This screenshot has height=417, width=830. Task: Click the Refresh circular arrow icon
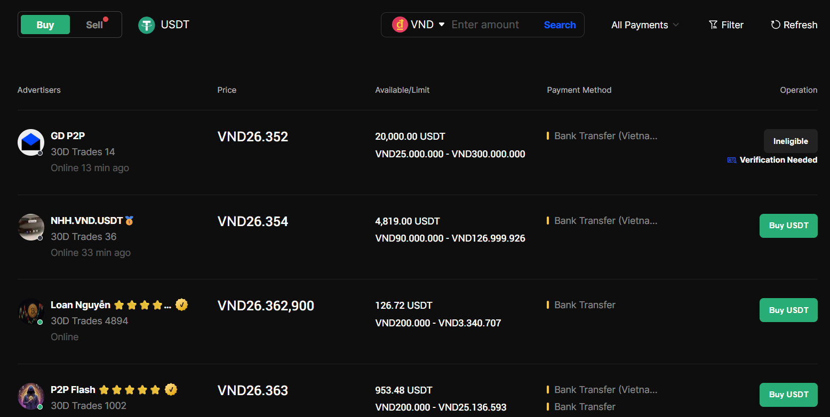[x=776, y=25]
